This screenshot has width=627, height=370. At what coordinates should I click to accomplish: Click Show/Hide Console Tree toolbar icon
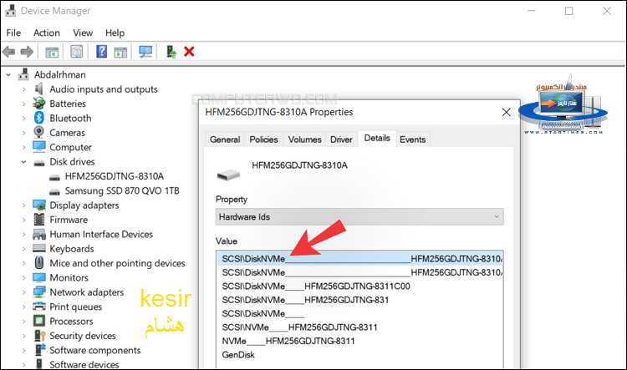52,52
